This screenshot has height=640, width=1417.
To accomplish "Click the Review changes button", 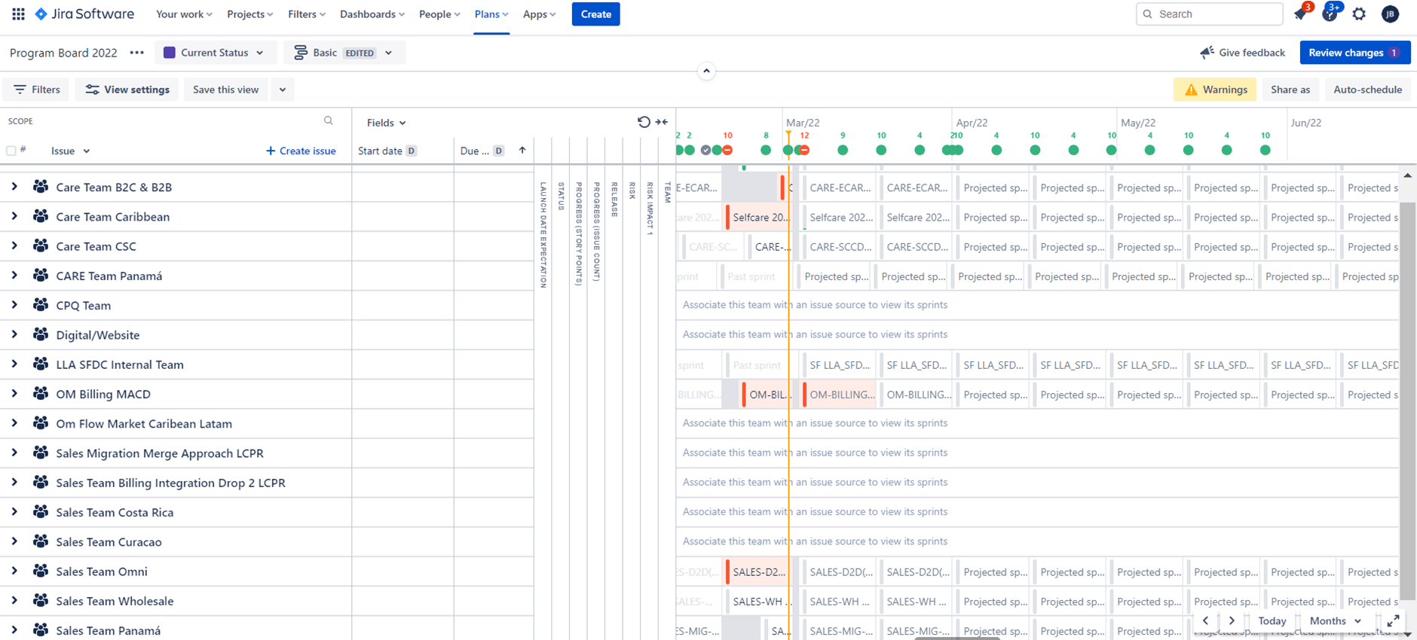I will coord(1354,53).
